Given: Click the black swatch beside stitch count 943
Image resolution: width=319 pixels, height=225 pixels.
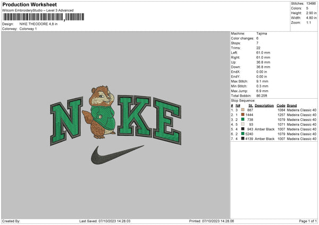Looking at the screenshot, I should tap(243, 129).
